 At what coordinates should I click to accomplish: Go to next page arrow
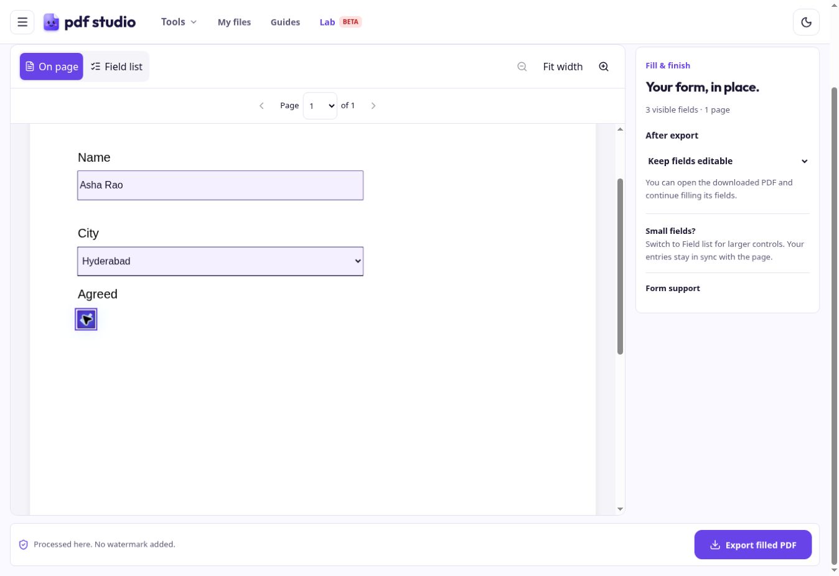pyautogui.click(x=373, y=106)
